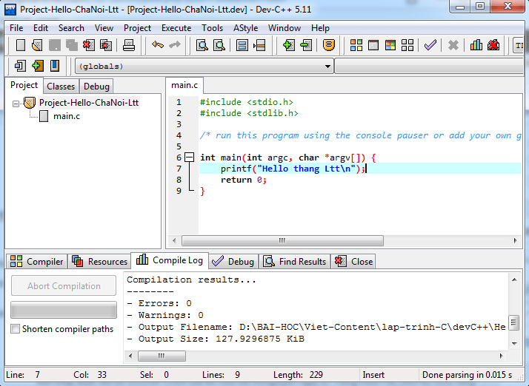The image size is (529, 386).
Task: Click the New file toolbar icon
Action: coord(21,45)
